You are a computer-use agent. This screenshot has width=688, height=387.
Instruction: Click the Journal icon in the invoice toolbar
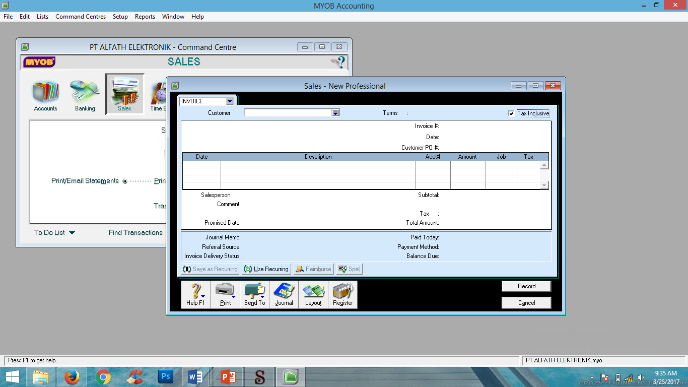284,294
